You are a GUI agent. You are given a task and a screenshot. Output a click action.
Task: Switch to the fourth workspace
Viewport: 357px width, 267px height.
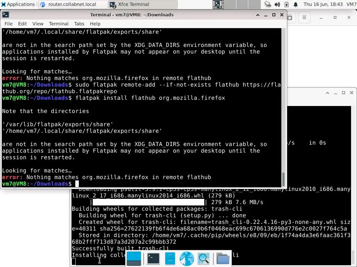click(x=254, y=4)
